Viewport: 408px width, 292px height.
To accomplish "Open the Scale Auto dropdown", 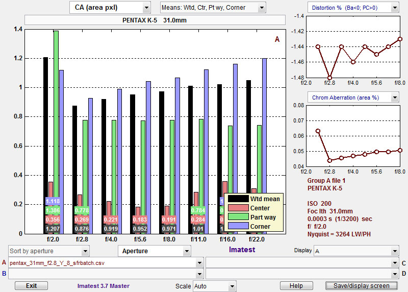I will tap(215, 286).
